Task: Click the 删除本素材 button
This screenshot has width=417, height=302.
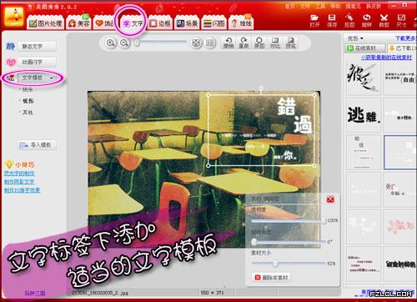Action: point(271,278)
